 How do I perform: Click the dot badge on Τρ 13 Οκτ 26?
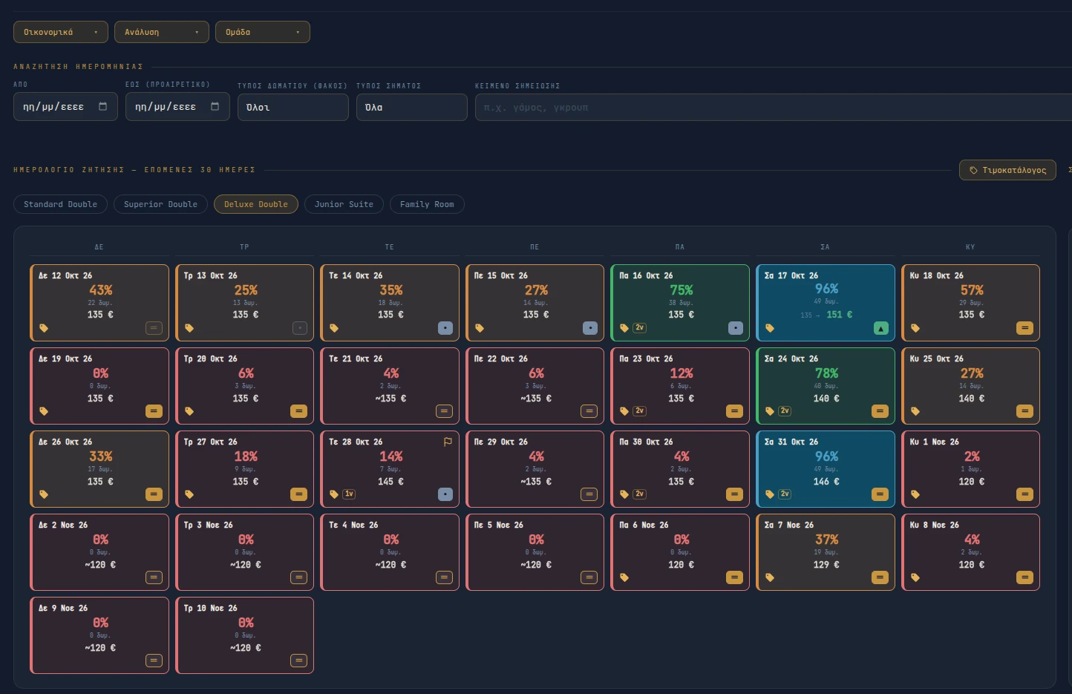(299, 328)
